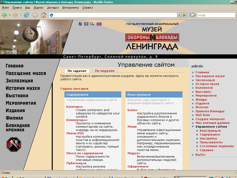The width and height of the screenshot is (237, 178).
Task: Open the Инструменты menu
Action: (70, 7)
